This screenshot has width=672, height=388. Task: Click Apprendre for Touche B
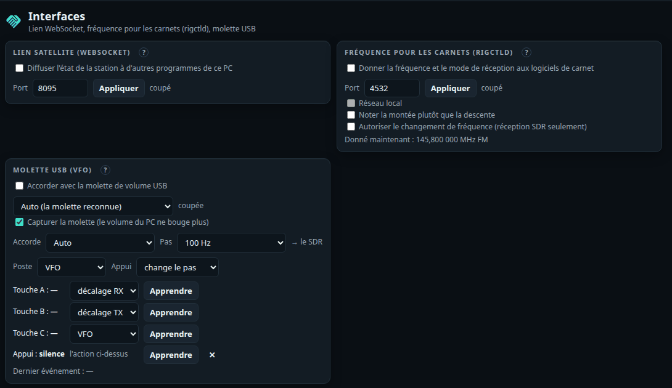(x=171, y=313)
